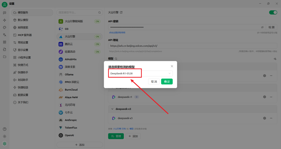Click the health check icon beside models
The image size is (281, 149).
(x=275, y=59)
